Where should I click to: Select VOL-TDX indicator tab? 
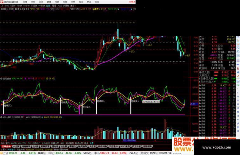22,143
